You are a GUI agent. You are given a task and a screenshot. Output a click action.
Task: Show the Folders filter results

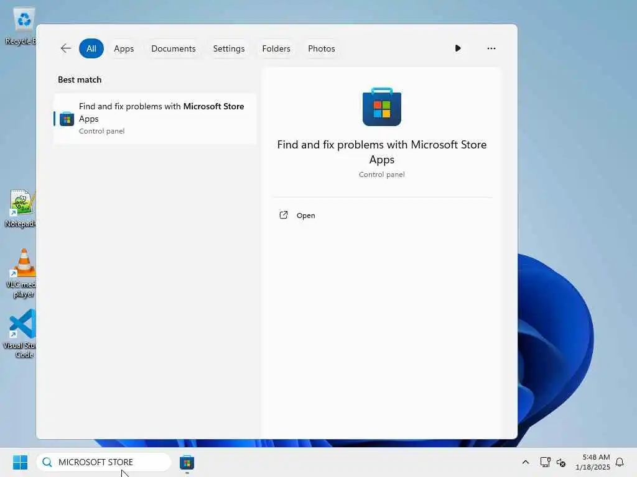(276, 48)
